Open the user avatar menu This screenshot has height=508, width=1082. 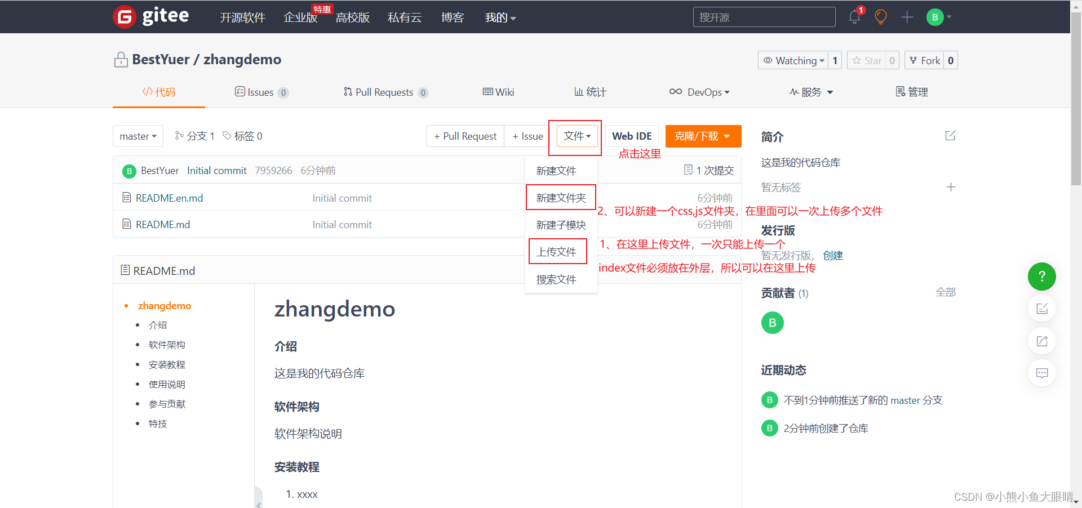[x=939, y=17]
